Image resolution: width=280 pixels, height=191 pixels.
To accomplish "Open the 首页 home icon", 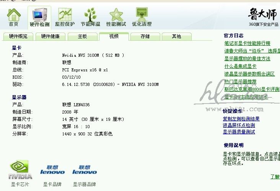I will (x=14, y=17).
